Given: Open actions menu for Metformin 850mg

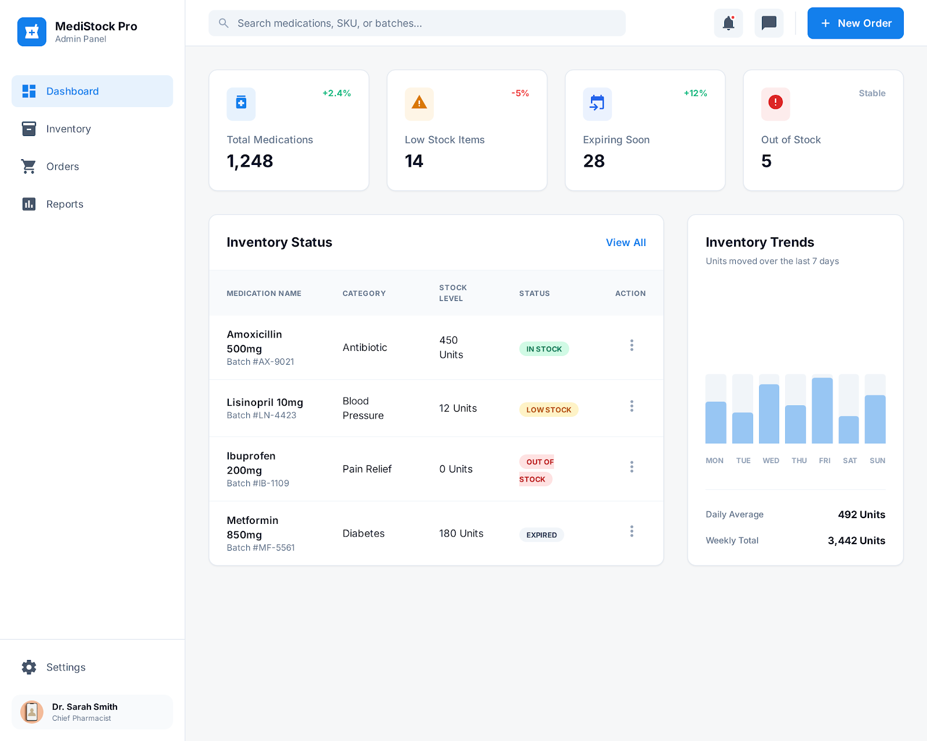Looking at the screenshot, I should [632, 531].
